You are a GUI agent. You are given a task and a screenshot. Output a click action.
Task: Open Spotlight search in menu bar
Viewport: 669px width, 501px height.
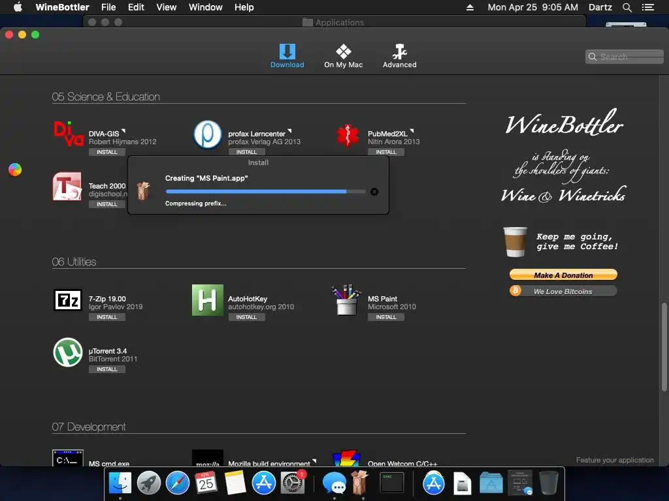[x=627, y=7]
